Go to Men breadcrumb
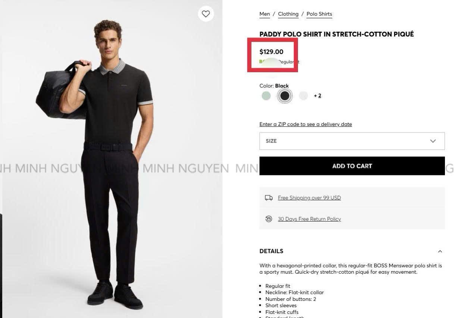The width and height of the screenshot is (455, 318). coord(264,14)
